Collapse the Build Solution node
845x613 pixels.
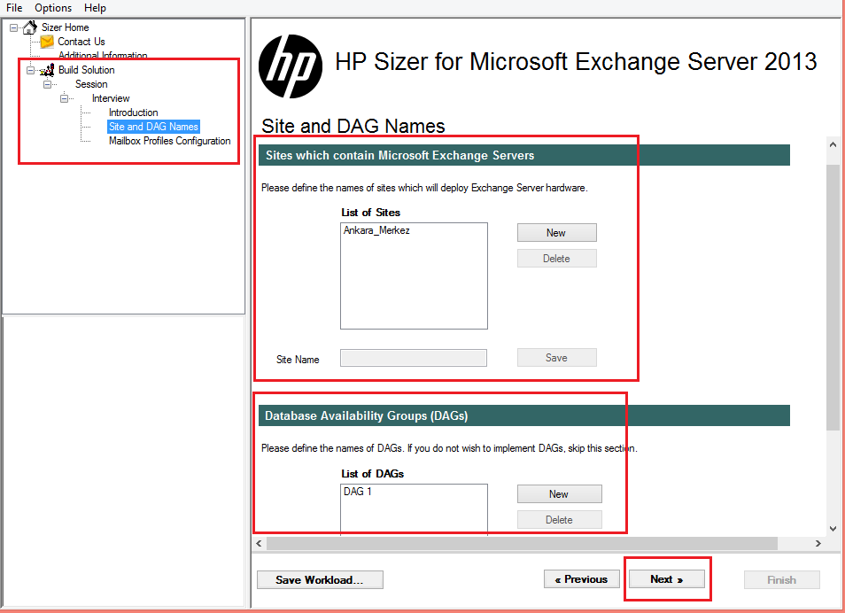(30, 70)
